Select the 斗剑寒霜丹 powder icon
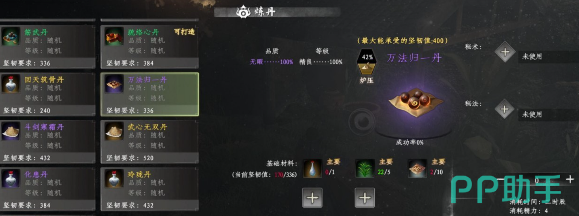The height and width of the screenshot is (216, 579). 11,131
